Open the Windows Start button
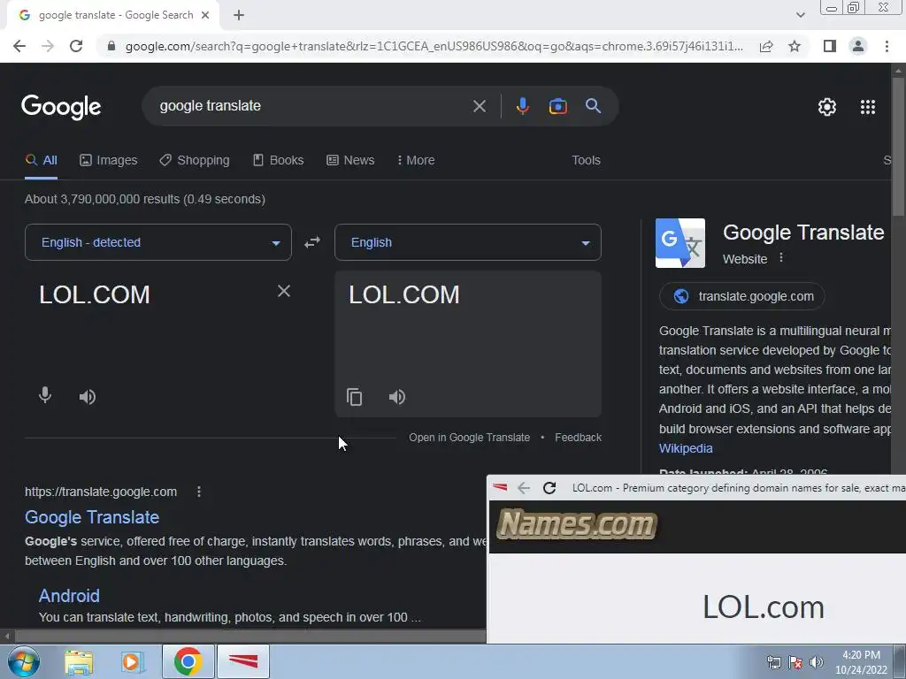The height and width of the screenshot is (679, 906). [x=24, y=661]
